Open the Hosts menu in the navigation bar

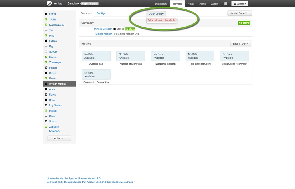coord(191,4)
